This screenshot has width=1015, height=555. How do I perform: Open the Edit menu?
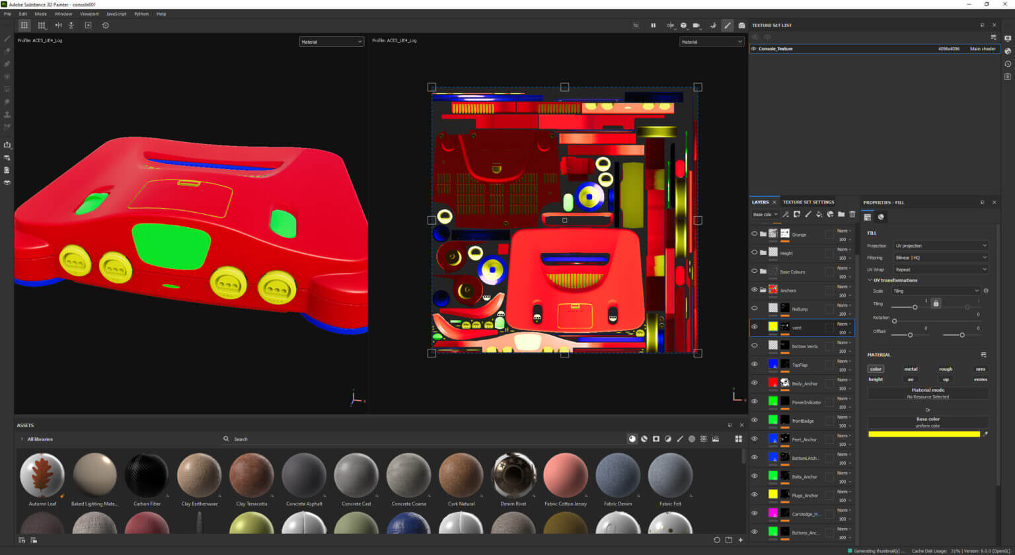pos(23,13)
